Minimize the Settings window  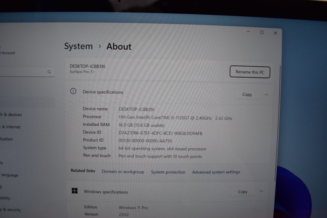[x=248, y=32]
